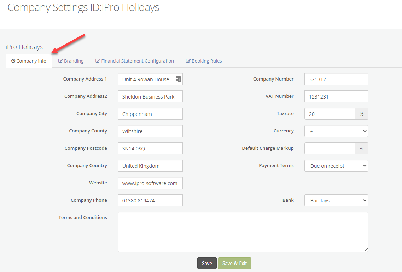Click the 'Company City' label
Screen dimensions: 402x272
pyautogui.click(x=92, y=114)
